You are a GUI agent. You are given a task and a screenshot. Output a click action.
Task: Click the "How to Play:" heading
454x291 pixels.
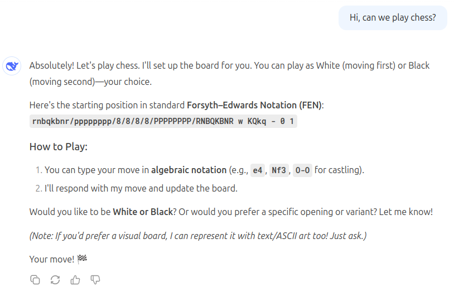pyautogui.click(x=59, y=147)
